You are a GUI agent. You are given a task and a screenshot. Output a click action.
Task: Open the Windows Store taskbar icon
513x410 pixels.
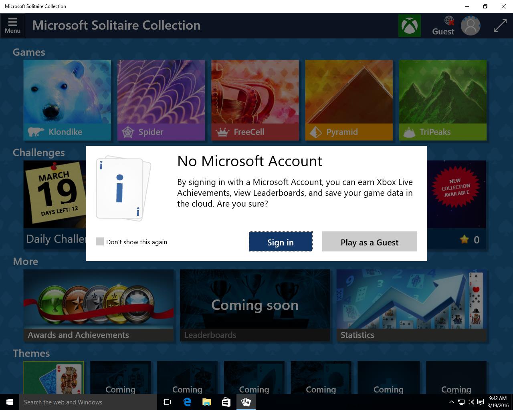pyautogui.click(x=226, y=402)
